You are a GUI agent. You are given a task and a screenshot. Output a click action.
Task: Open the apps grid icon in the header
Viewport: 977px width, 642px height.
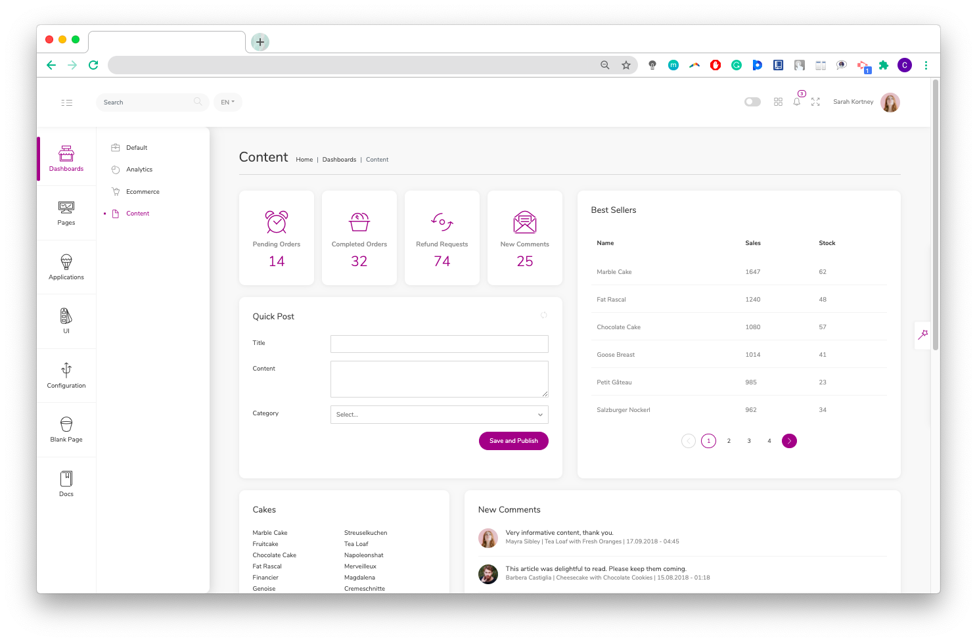pos(778,102)
